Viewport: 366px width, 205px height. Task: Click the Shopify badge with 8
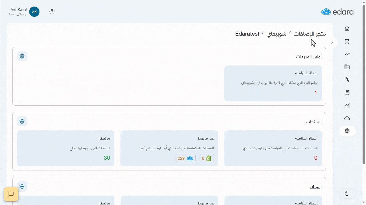coord(206,158)
